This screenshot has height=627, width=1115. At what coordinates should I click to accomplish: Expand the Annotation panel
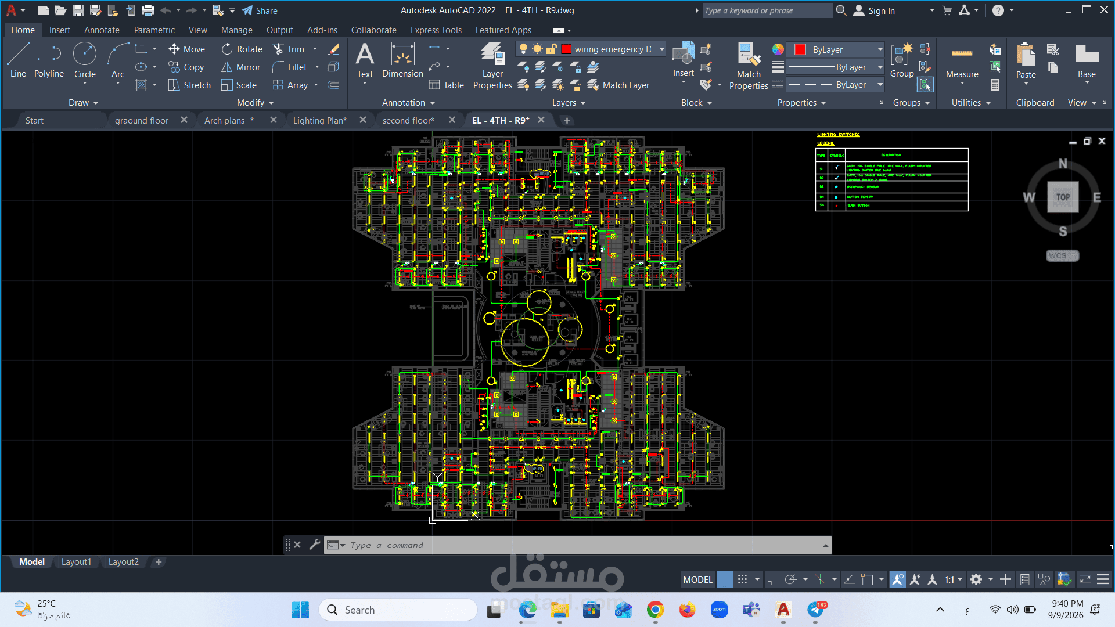click(x=409, y=103)
